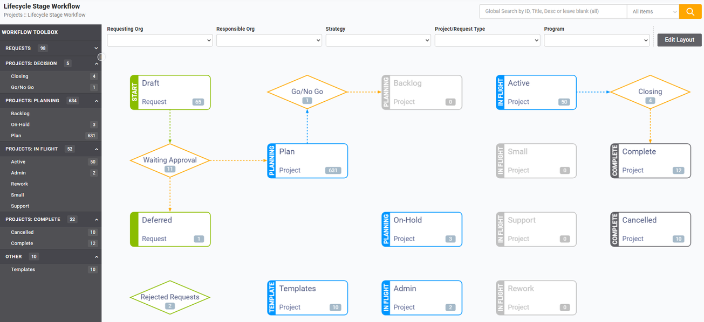Open the Program filter dropdown
This screenshot has height=322, width=704.
[596, 40]
